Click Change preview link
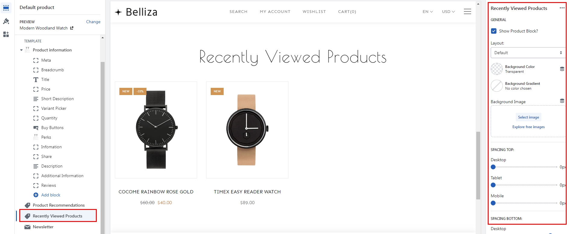The width and height of the screenshot is (570, 234). tap(93, 22)
